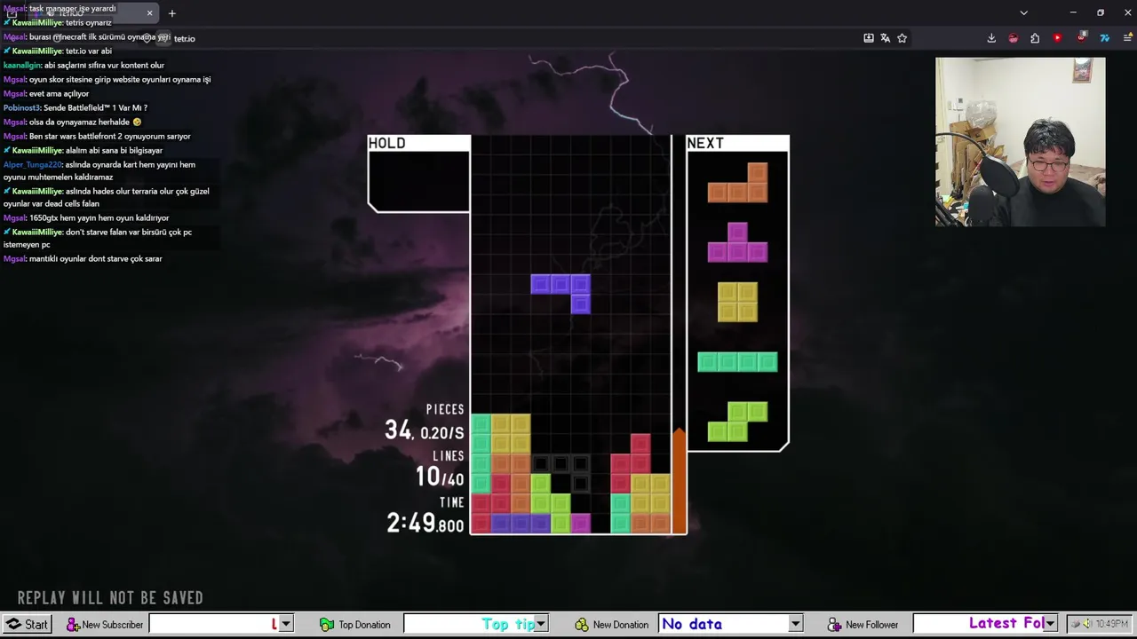Image resolution: width=1137 pixels, height=639 pixels.
Task: Click the teal I piece in NEXT queue
Action: tap(737, 362)
